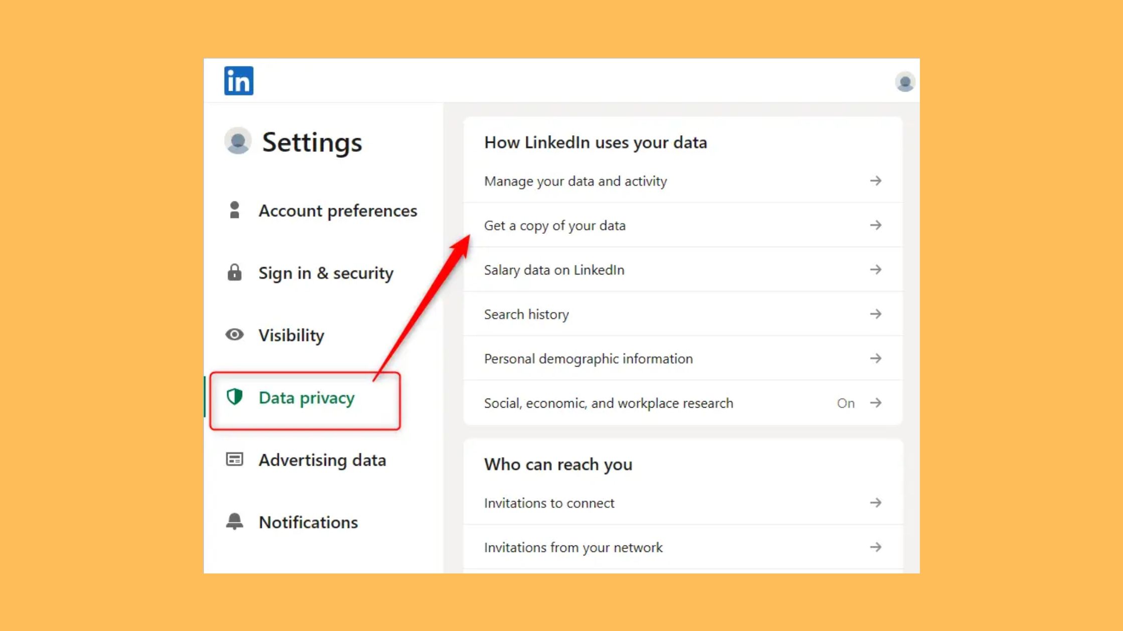Click the eye icon next to Visibility
Screen dimensions: 1123x631
(235, 335)
